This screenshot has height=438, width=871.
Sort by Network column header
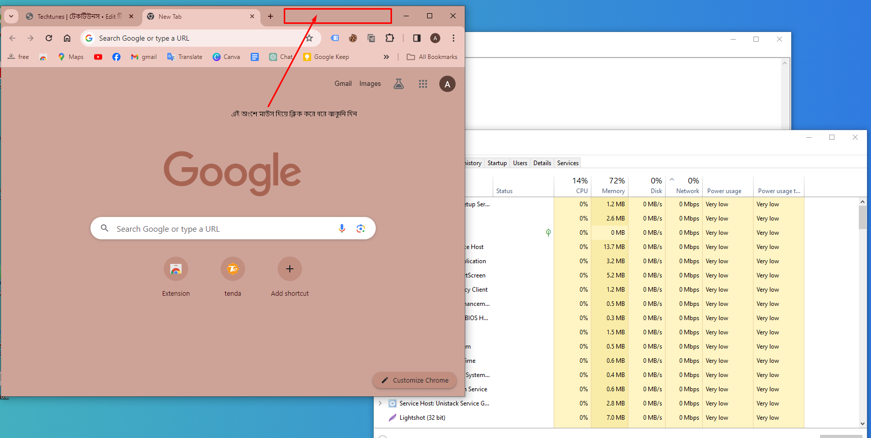pos(684,185)
